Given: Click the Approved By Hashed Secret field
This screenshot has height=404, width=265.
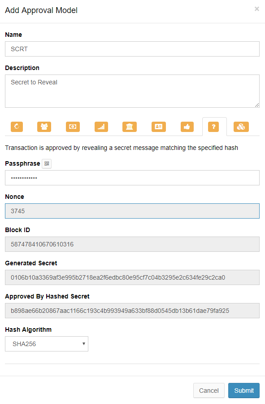Looking at the screenshot, I should click(132, 311).
